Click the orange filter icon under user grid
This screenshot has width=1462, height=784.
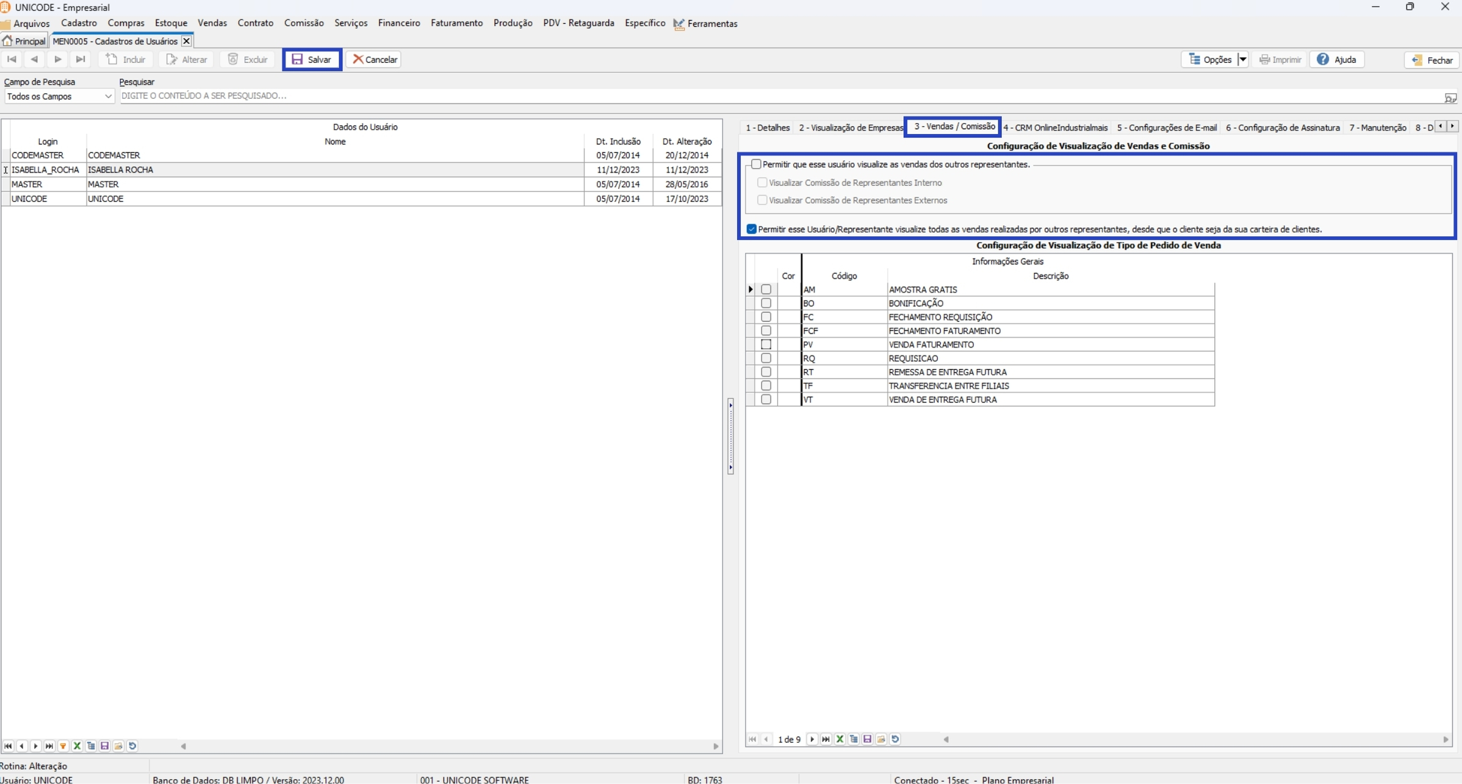(x=63, y=746)
